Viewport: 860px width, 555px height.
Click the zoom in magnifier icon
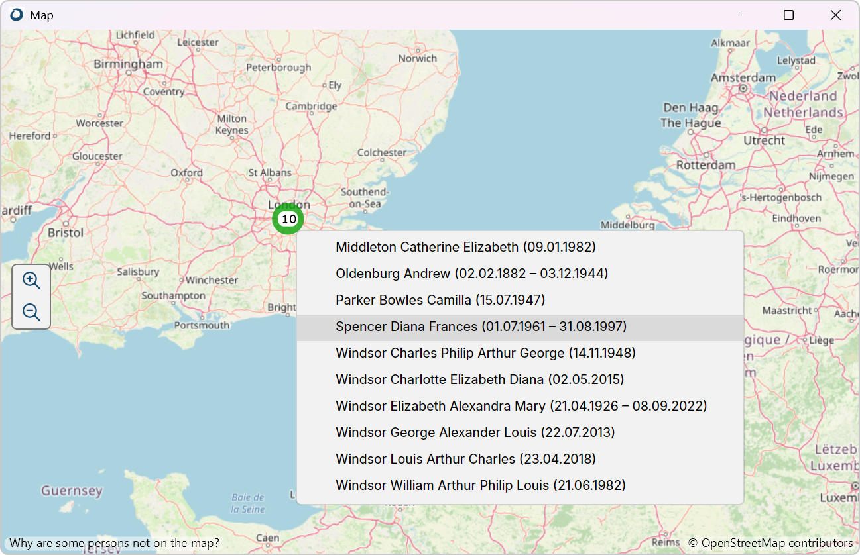(x=31, y=280)
